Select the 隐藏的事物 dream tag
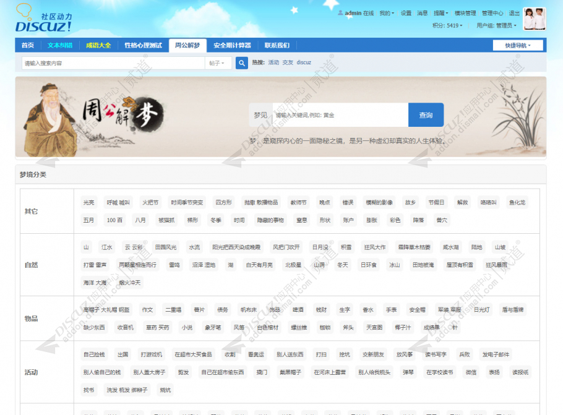Viewport: 563px width, 415px height. 270,220
